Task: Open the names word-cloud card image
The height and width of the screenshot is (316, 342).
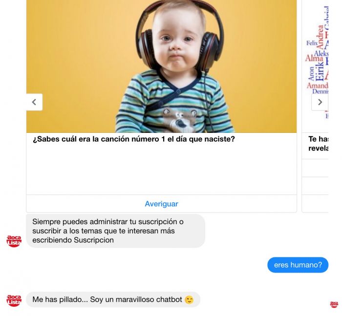Action: pos(315,66)
